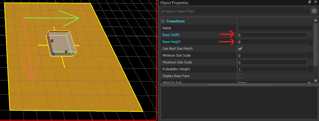Click the Property Name Filter field
Viewport: 319px width, 121px height.
[x=236, y=11]
